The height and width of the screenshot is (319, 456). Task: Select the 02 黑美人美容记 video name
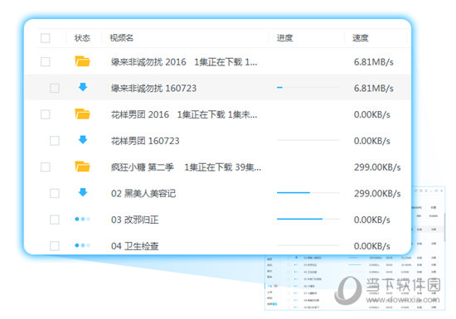click(143, 194)
